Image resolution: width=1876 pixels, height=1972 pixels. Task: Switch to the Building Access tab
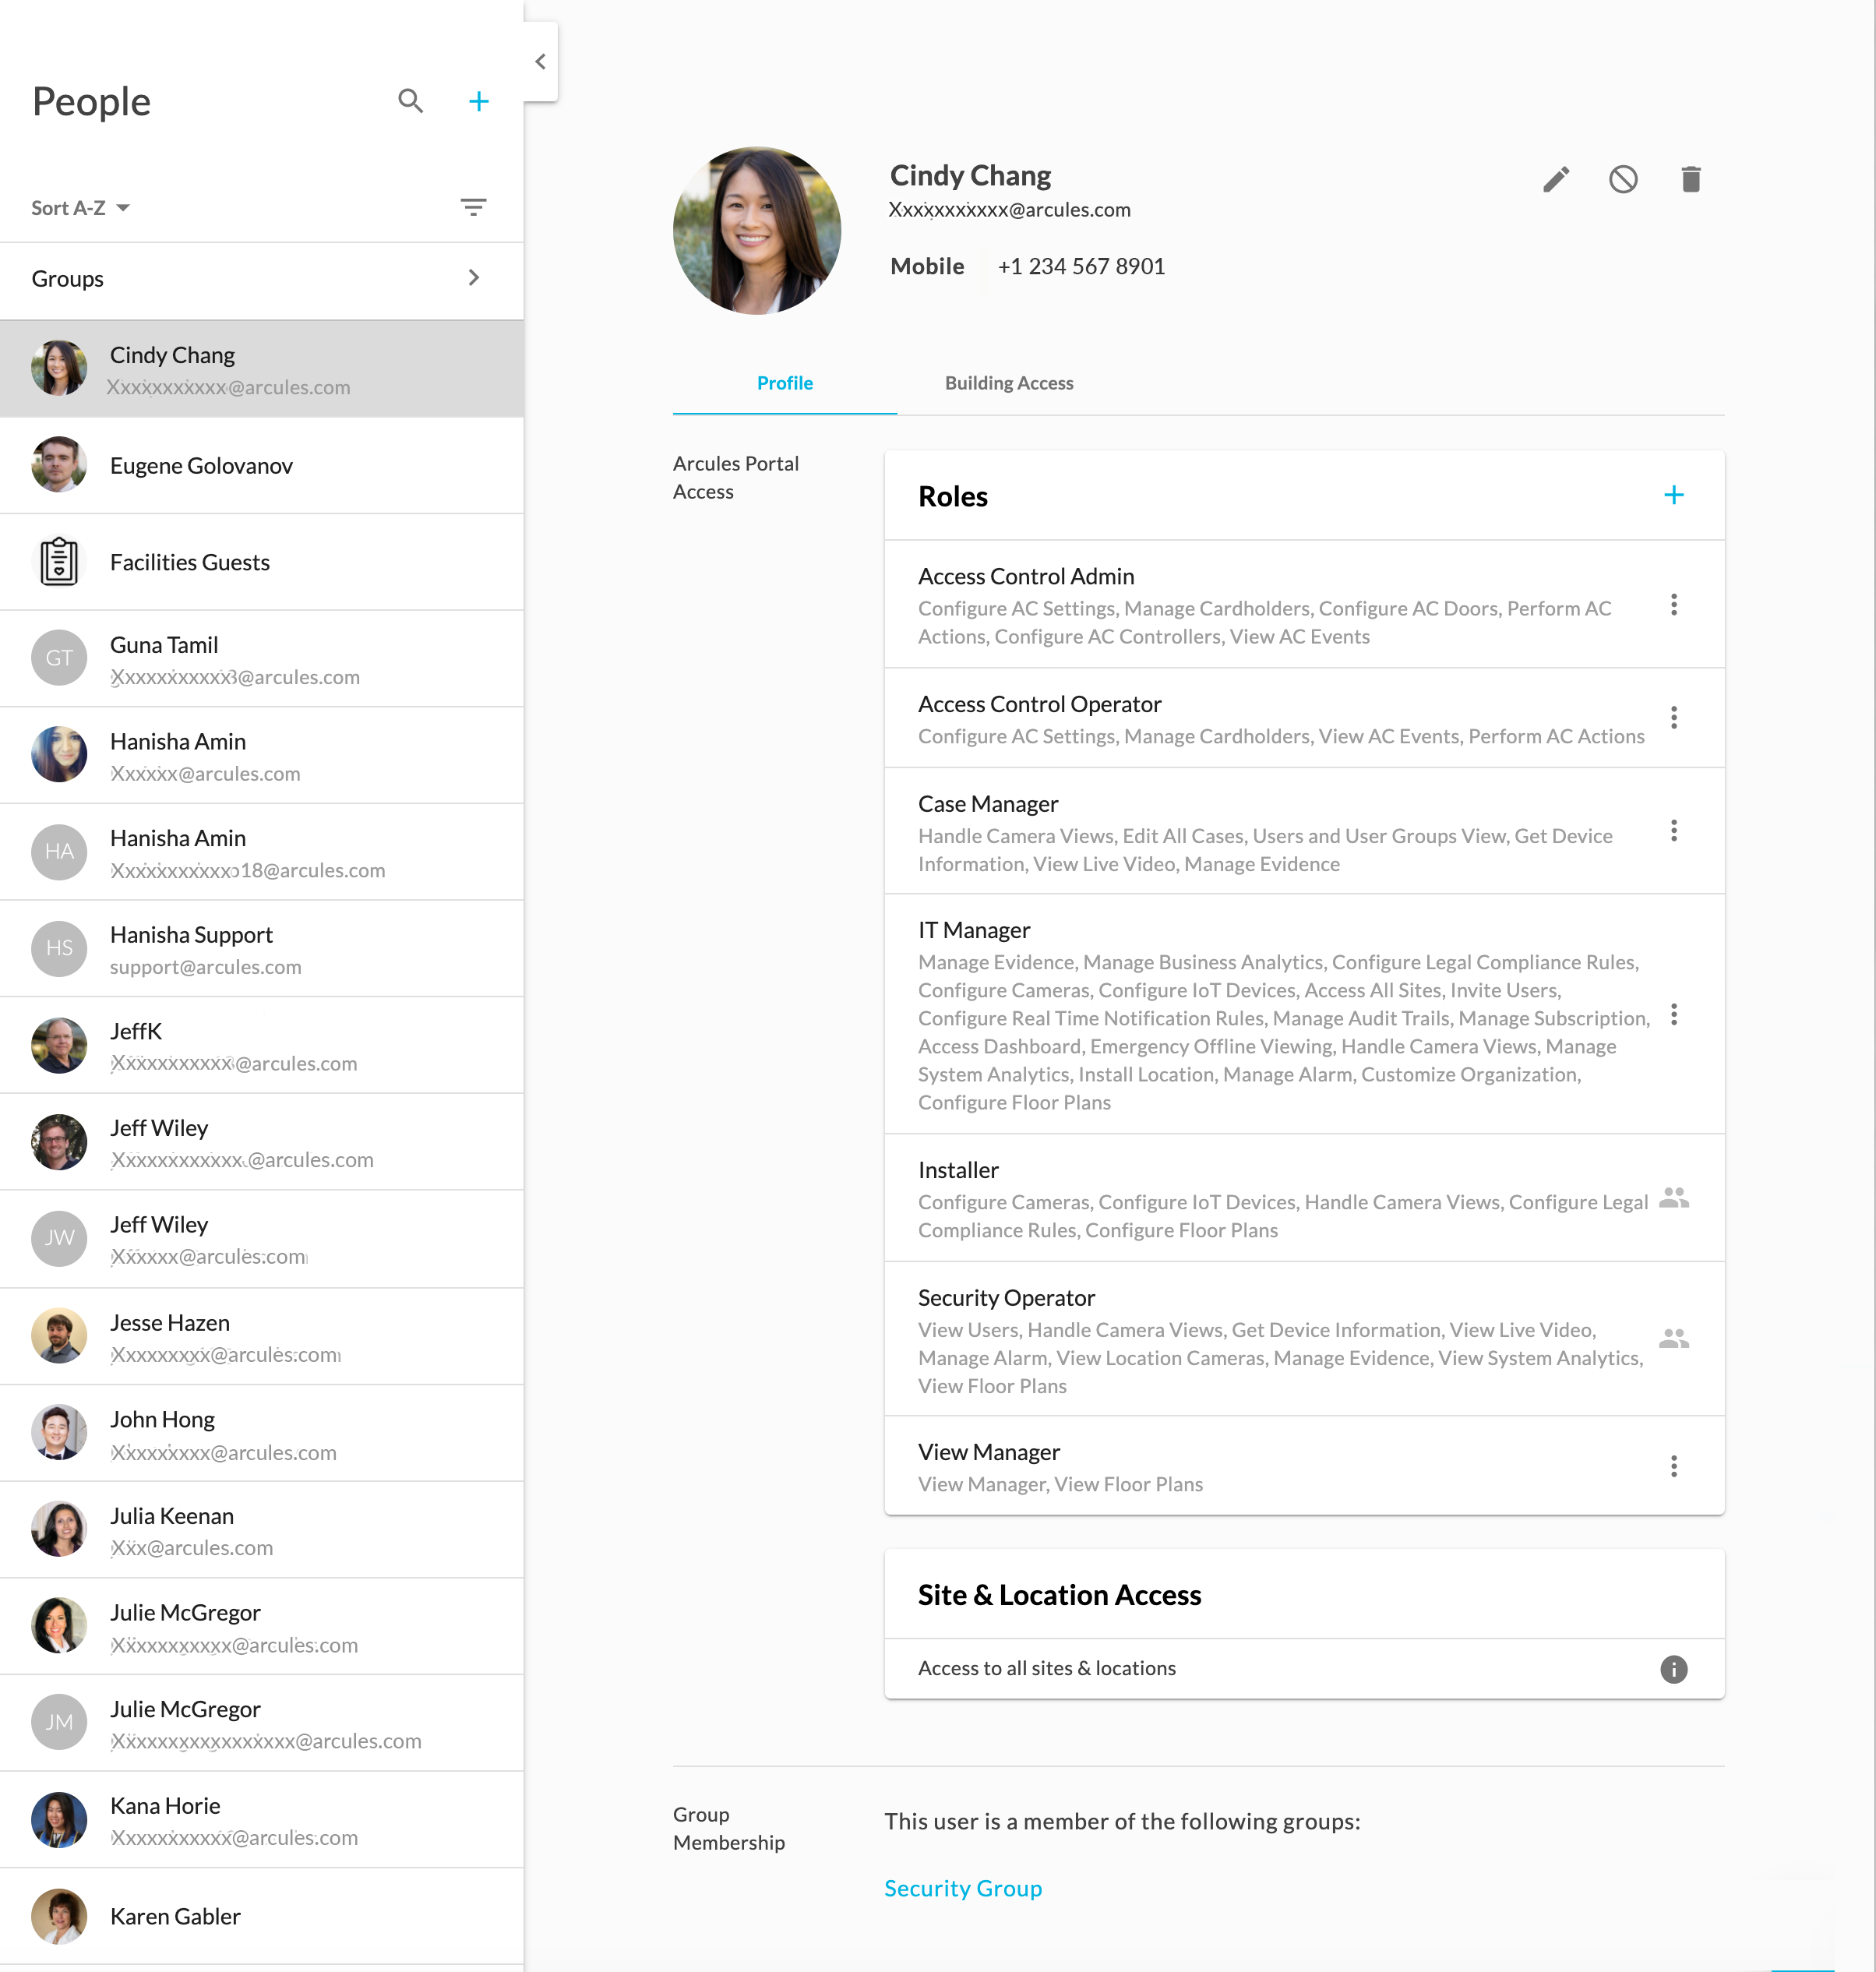[x=1009, y=383]
